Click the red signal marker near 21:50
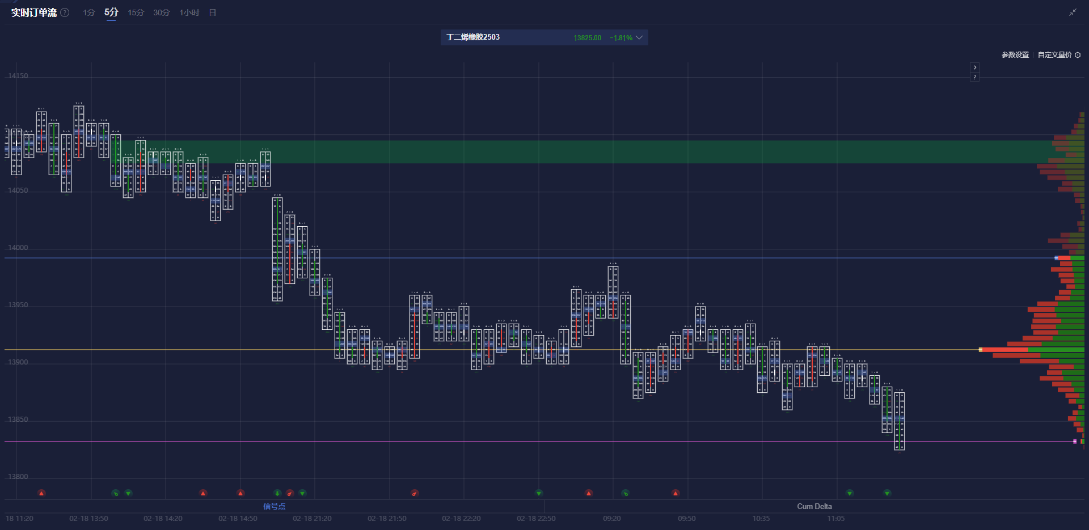 tap(415, 493)
